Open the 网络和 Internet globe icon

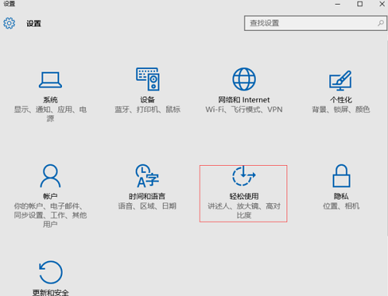(x=244, y=79)
